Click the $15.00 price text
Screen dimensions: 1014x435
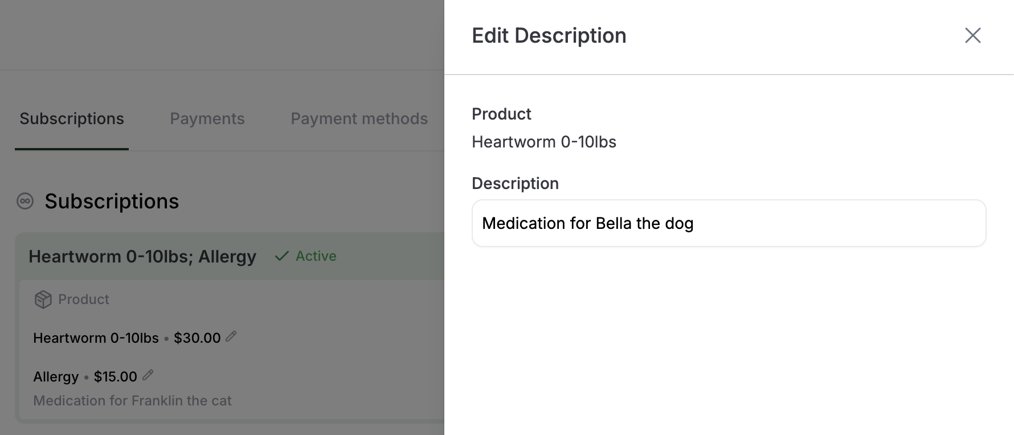click(116, 377)
